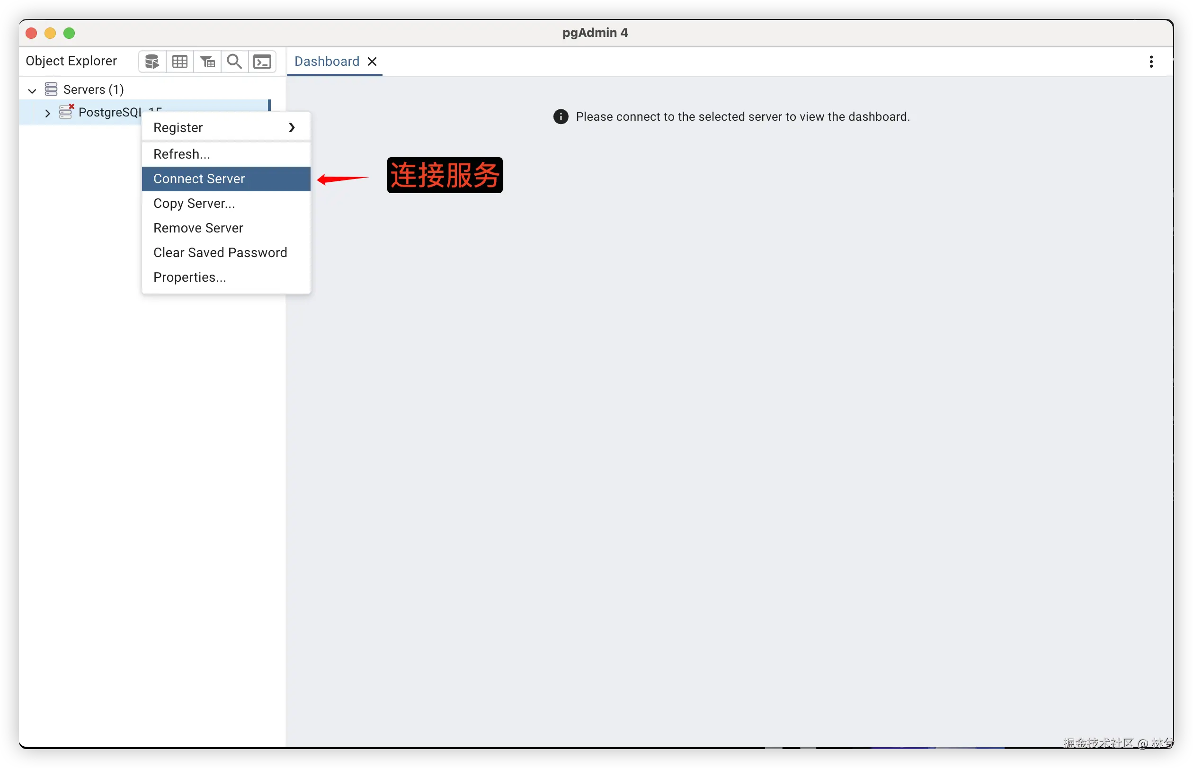Open the PSQL Tool terminal icon
Image resolution: width=1193 pixels, height=768 pixels.
(262, 62)
